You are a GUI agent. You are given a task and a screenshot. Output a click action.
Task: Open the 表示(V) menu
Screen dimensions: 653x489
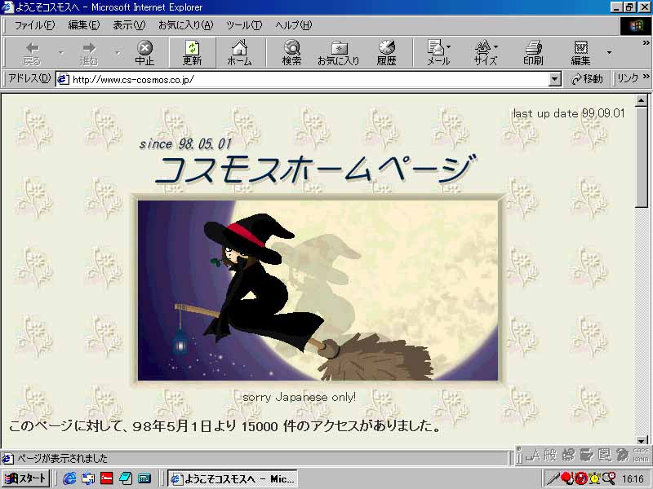point(129,25)
